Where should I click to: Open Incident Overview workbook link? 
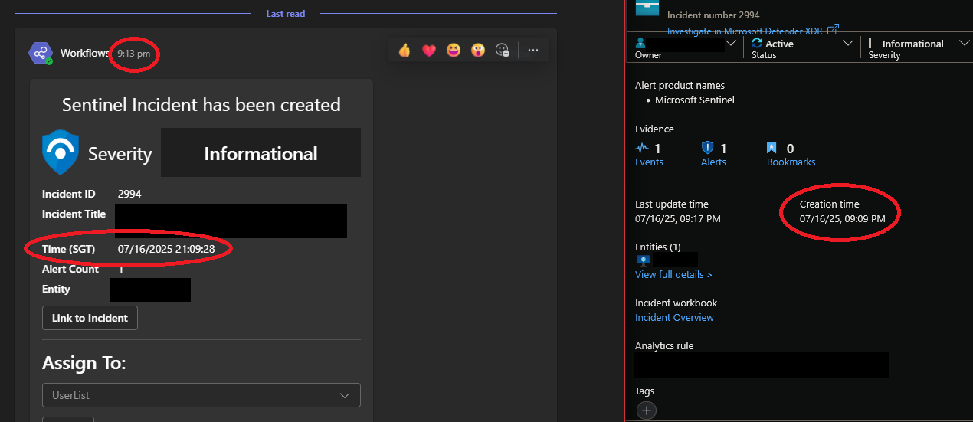[674, 317]
